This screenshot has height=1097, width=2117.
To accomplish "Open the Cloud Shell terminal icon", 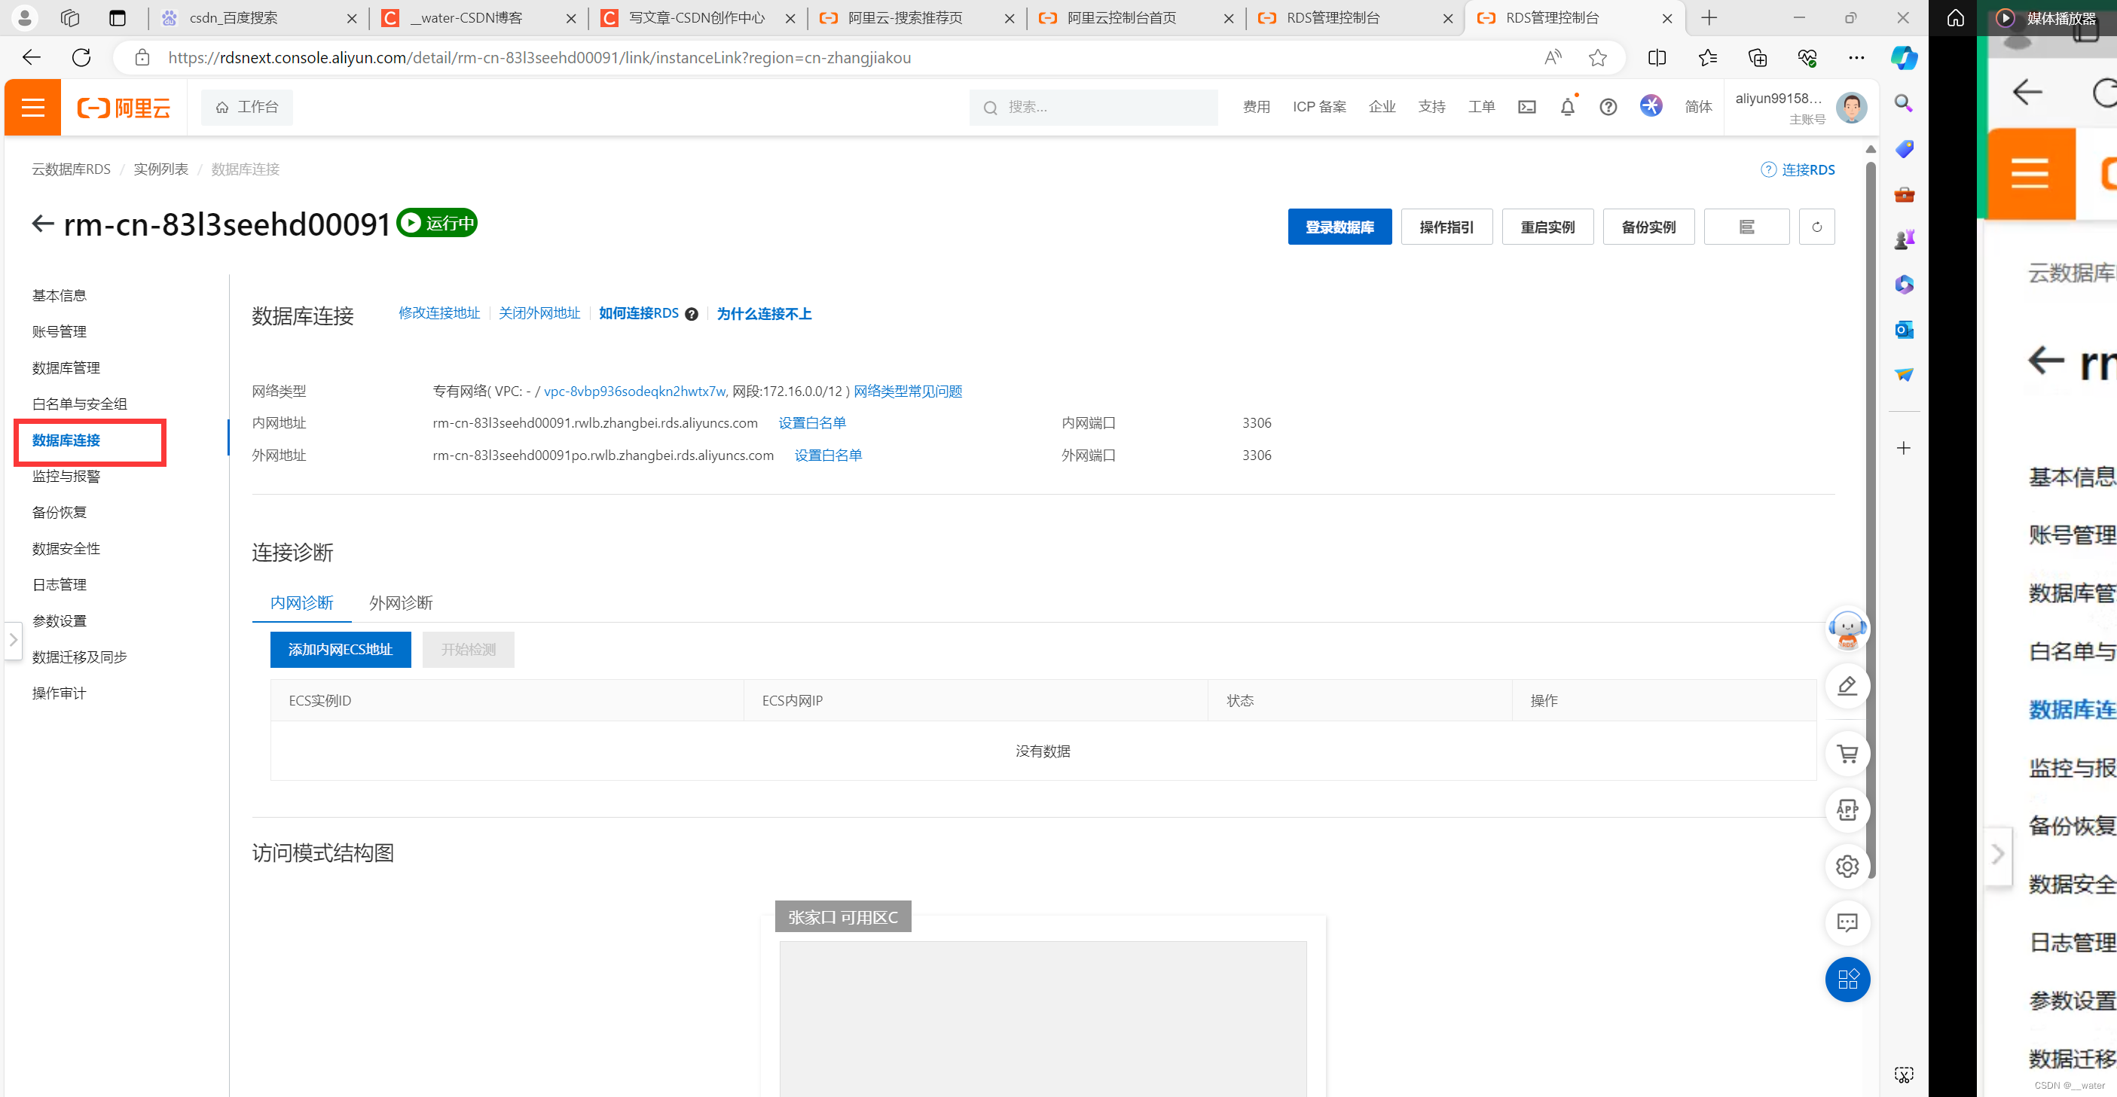I will (1527, 107).
